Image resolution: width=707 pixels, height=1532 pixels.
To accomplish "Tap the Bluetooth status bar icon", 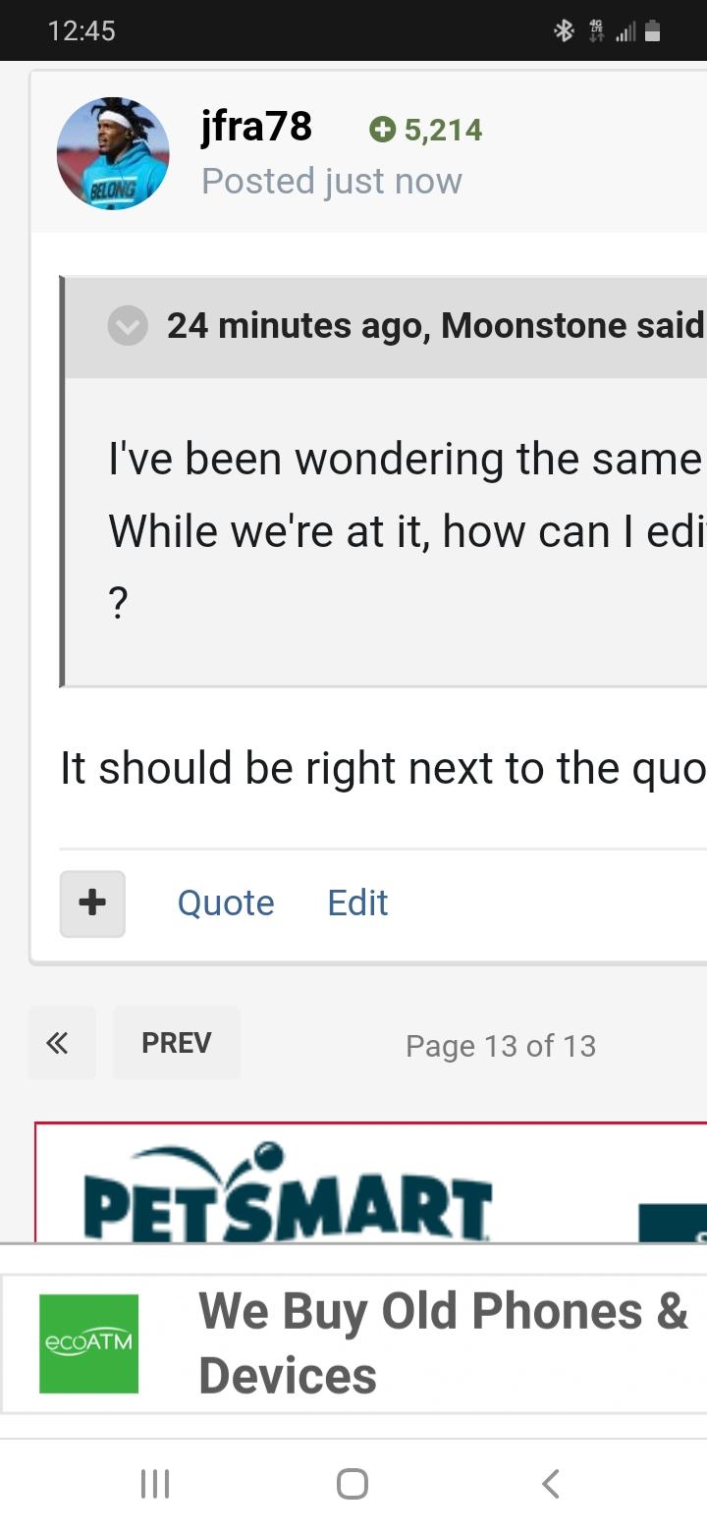I will (564, 31).
